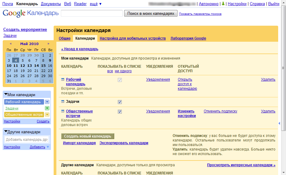The height and width of the screenshot is (175, 286).
Task: Click calendar icon beside Задачи row
Action: tap(63, 102)
